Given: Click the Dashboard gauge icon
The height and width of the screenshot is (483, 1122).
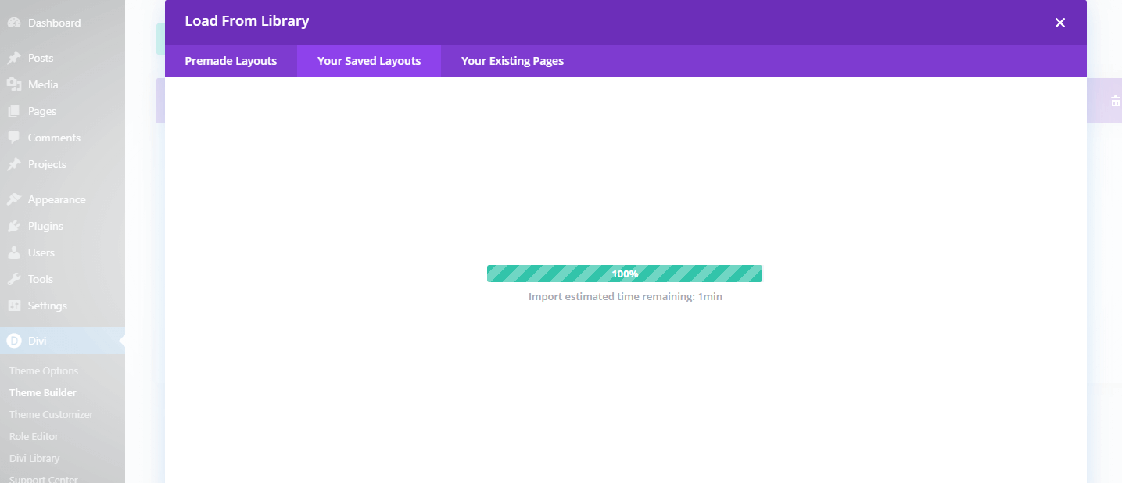Looking at the screenshot, I should [13, 23].
